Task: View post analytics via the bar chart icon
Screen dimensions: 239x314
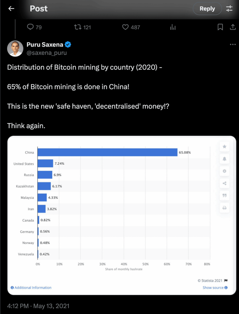Action: (173, 27)
